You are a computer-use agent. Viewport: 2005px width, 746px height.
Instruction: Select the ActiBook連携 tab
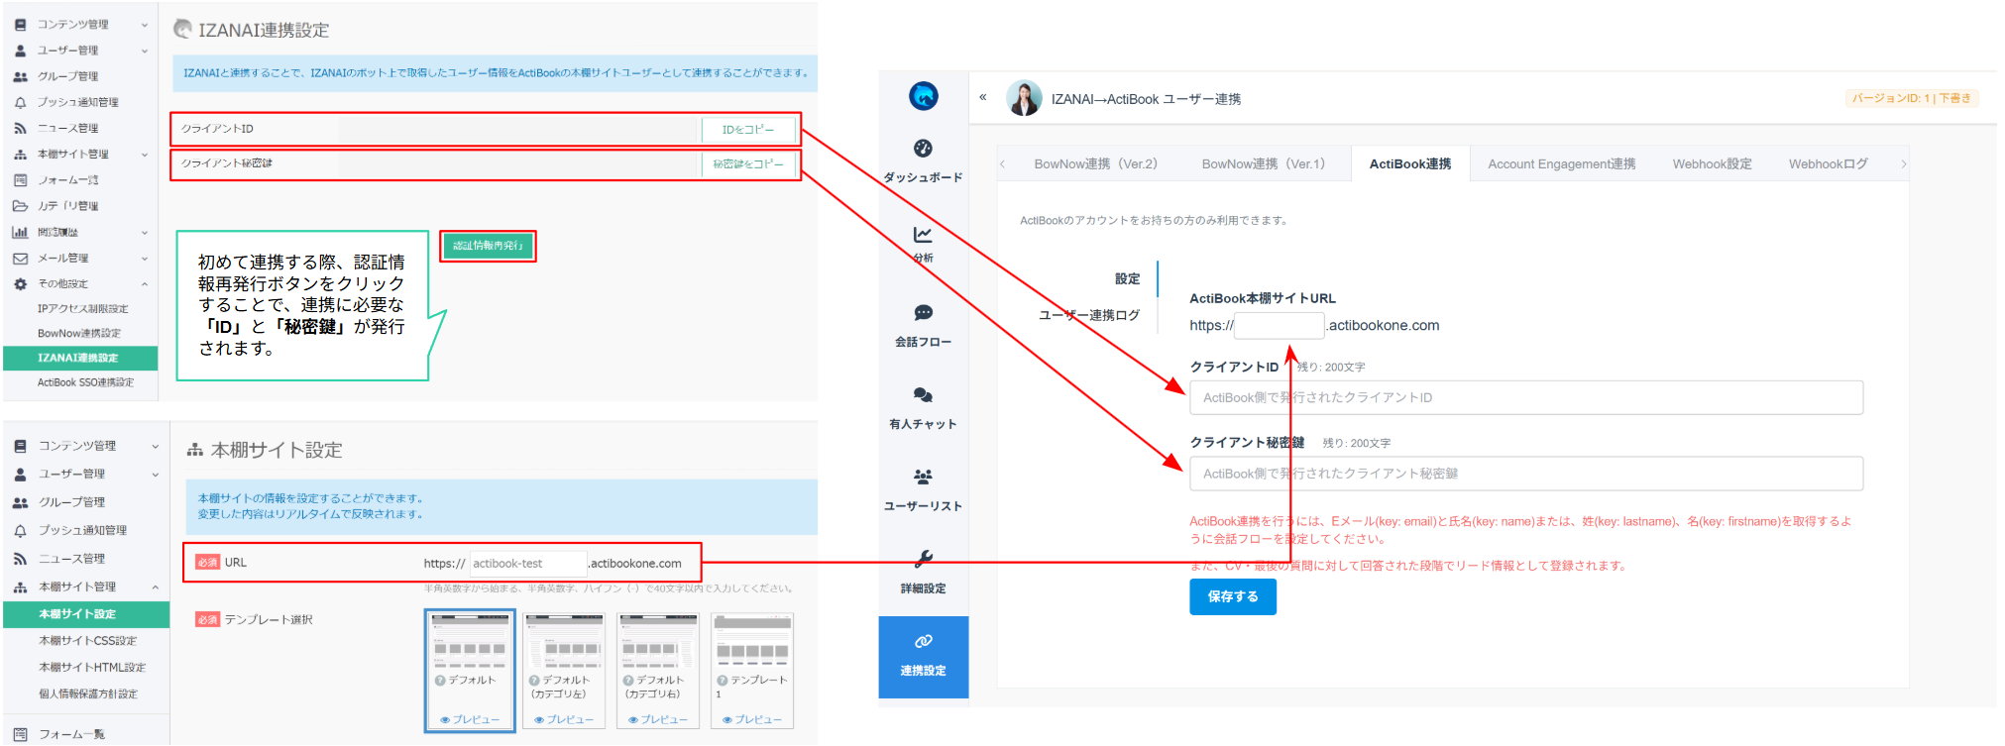1410,163
